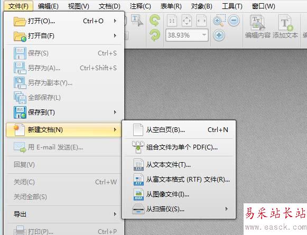Viewport: 307px width, 235px height.
Task: Select 从图像文件(I) menu entry
Action: tap(179, 194)
